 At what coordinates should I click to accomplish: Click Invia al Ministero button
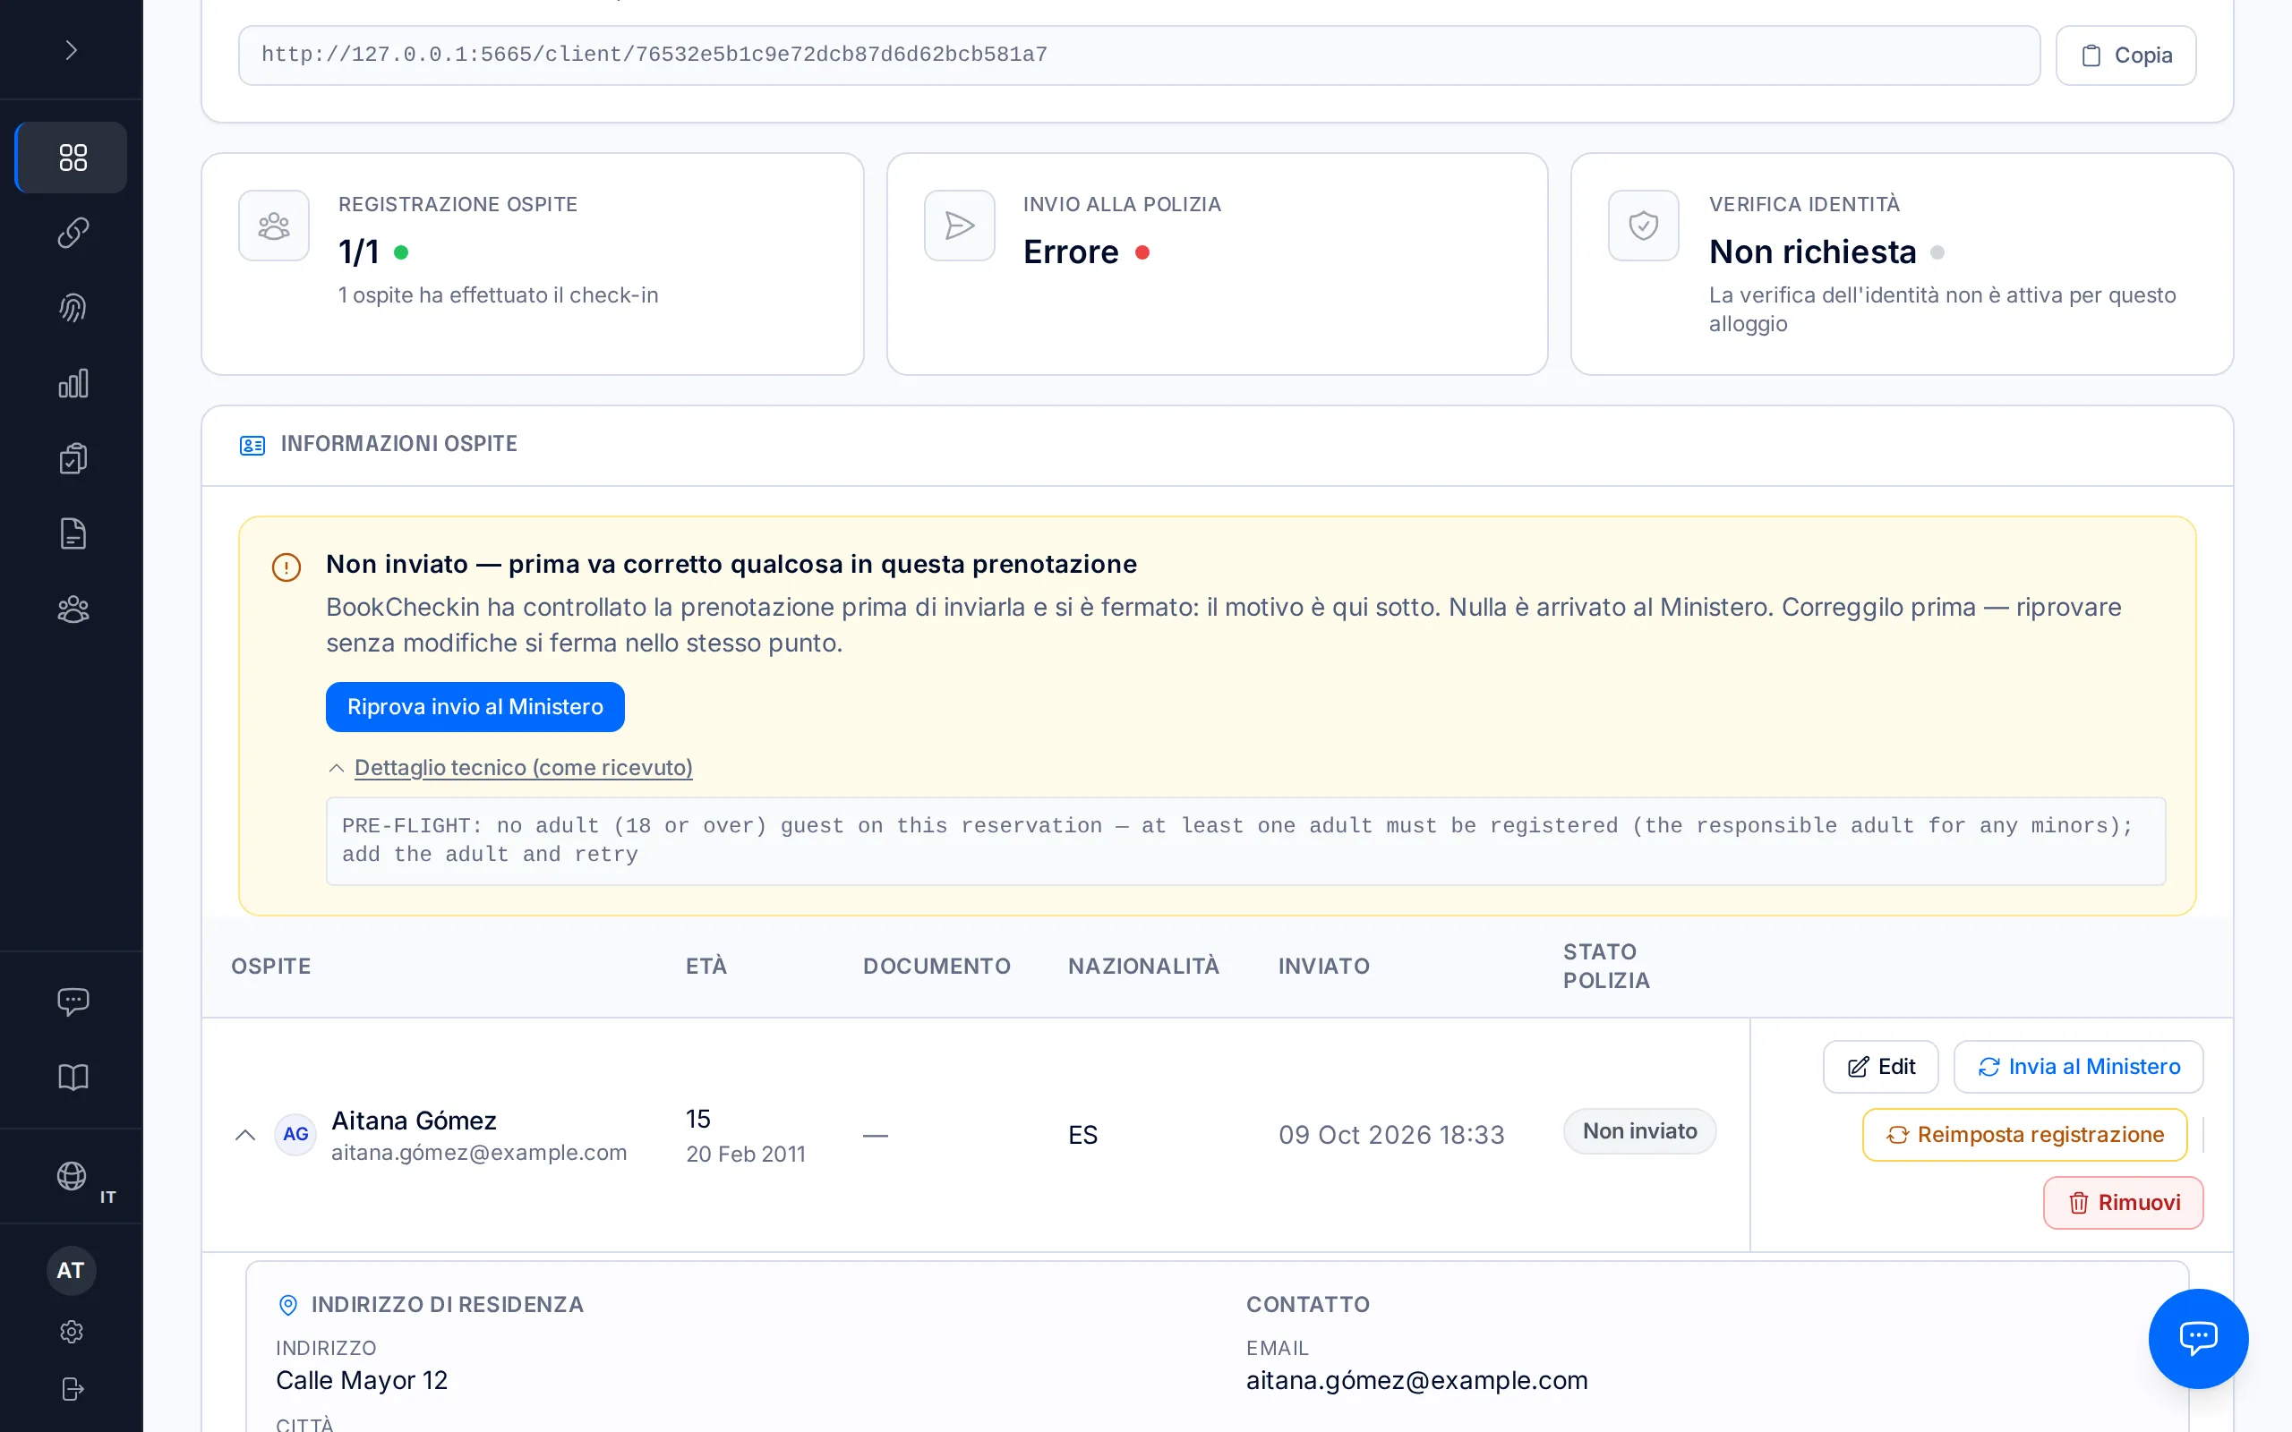click(x=2078, y=1068)
